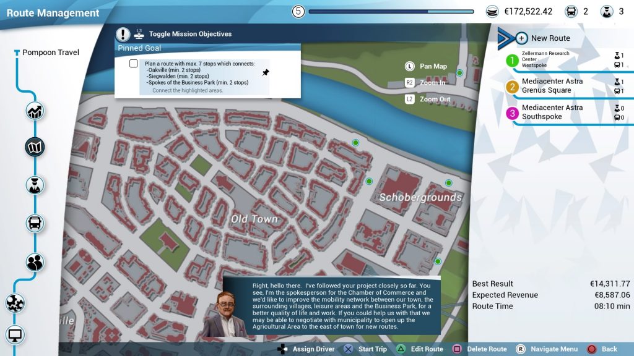Tick the pinned goal checkbox
Viewport: 634px width, 356px height.
(134, 64)
